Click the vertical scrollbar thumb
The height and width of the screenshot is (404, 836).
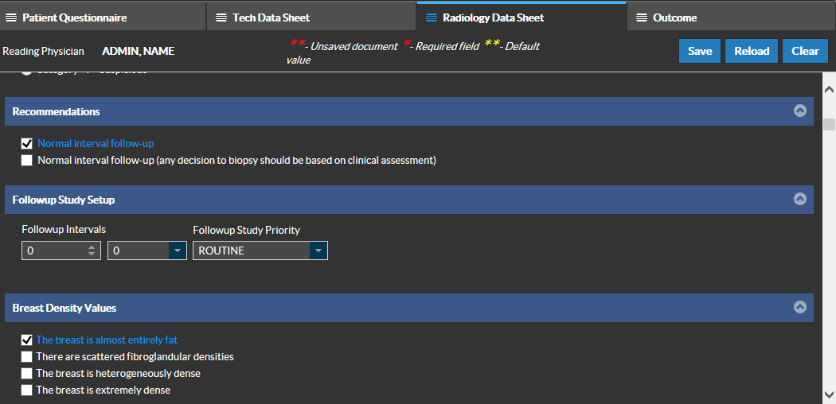(829, 124)
